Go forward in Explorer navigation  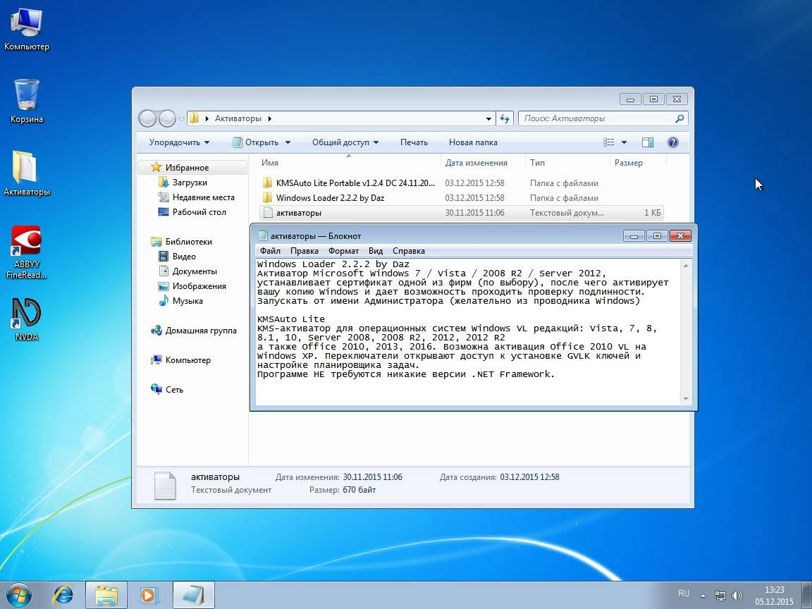[167, 118]
